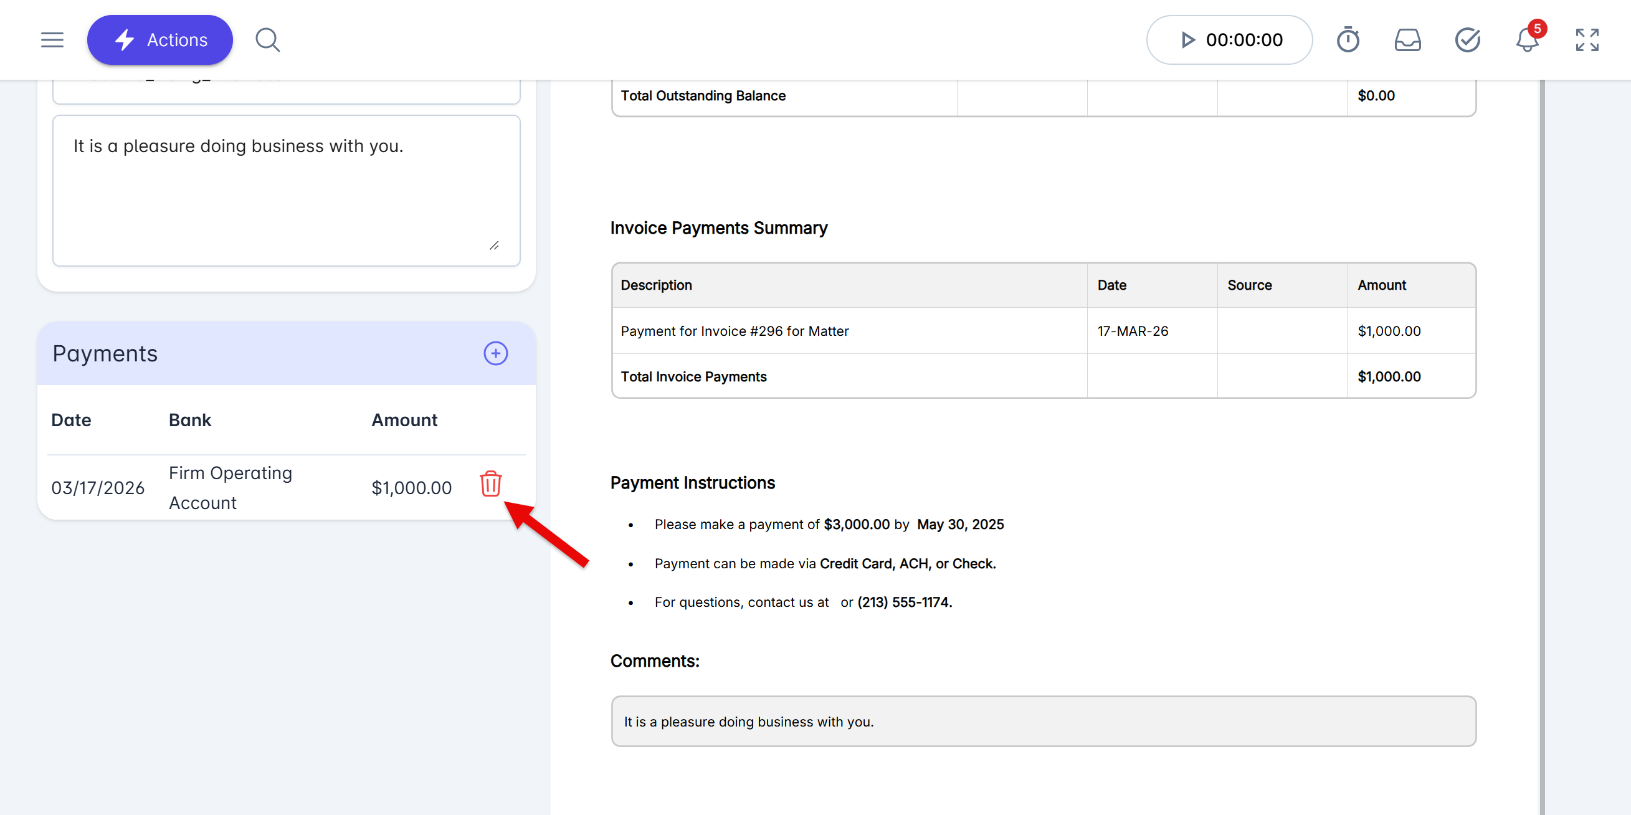Add a new payment with plus icon
The width and height of the screenshot is (1631, 815).
(x=495, y=353)
